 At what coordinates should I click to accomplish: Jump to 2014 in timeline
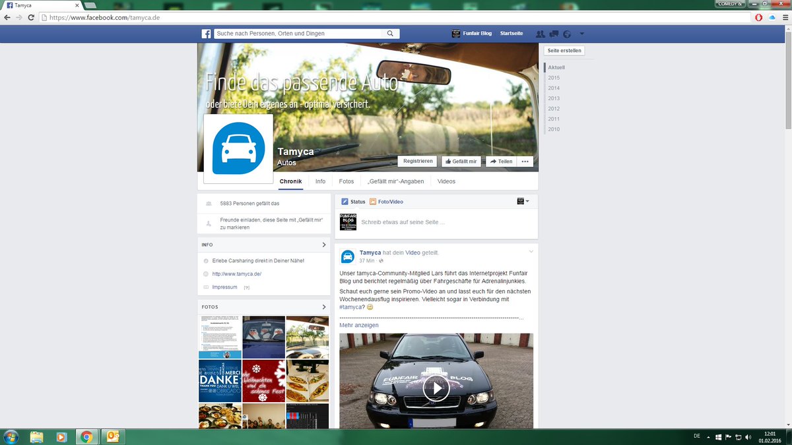[554, 88]
